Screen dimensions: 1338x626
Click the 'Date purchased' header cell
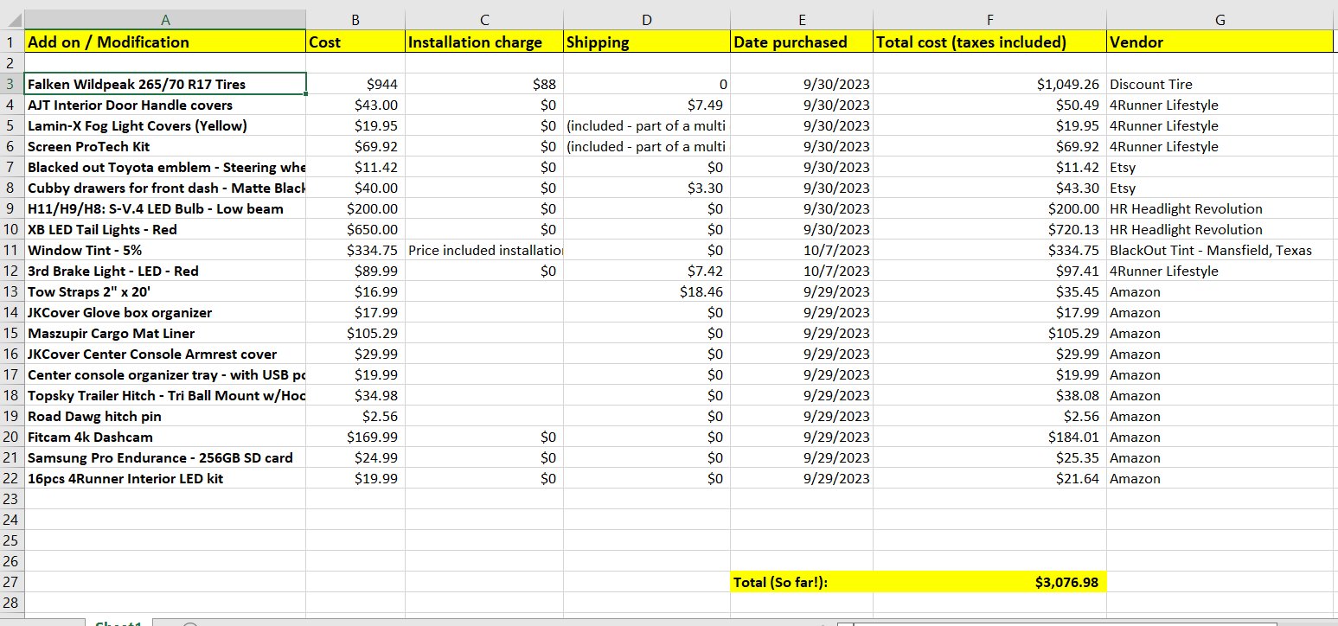(x=802, y=42)
